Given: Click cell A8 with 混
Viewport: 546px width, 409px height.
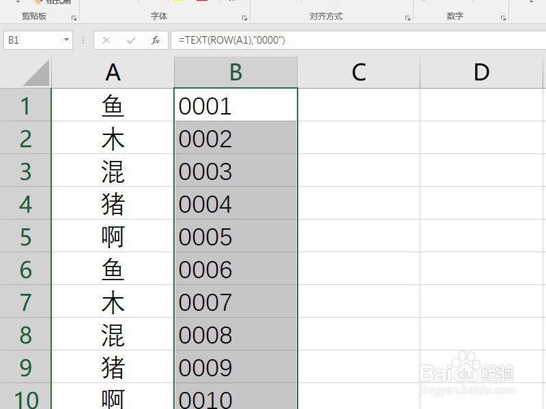Looking at the screenshot, I should (x=113, y=334).
